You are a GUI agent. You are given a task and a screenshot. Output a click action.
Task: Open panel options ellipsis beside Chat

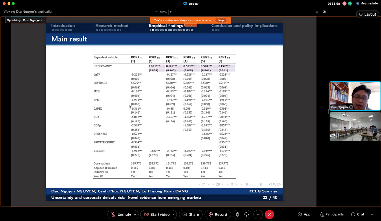click(373, 214)
